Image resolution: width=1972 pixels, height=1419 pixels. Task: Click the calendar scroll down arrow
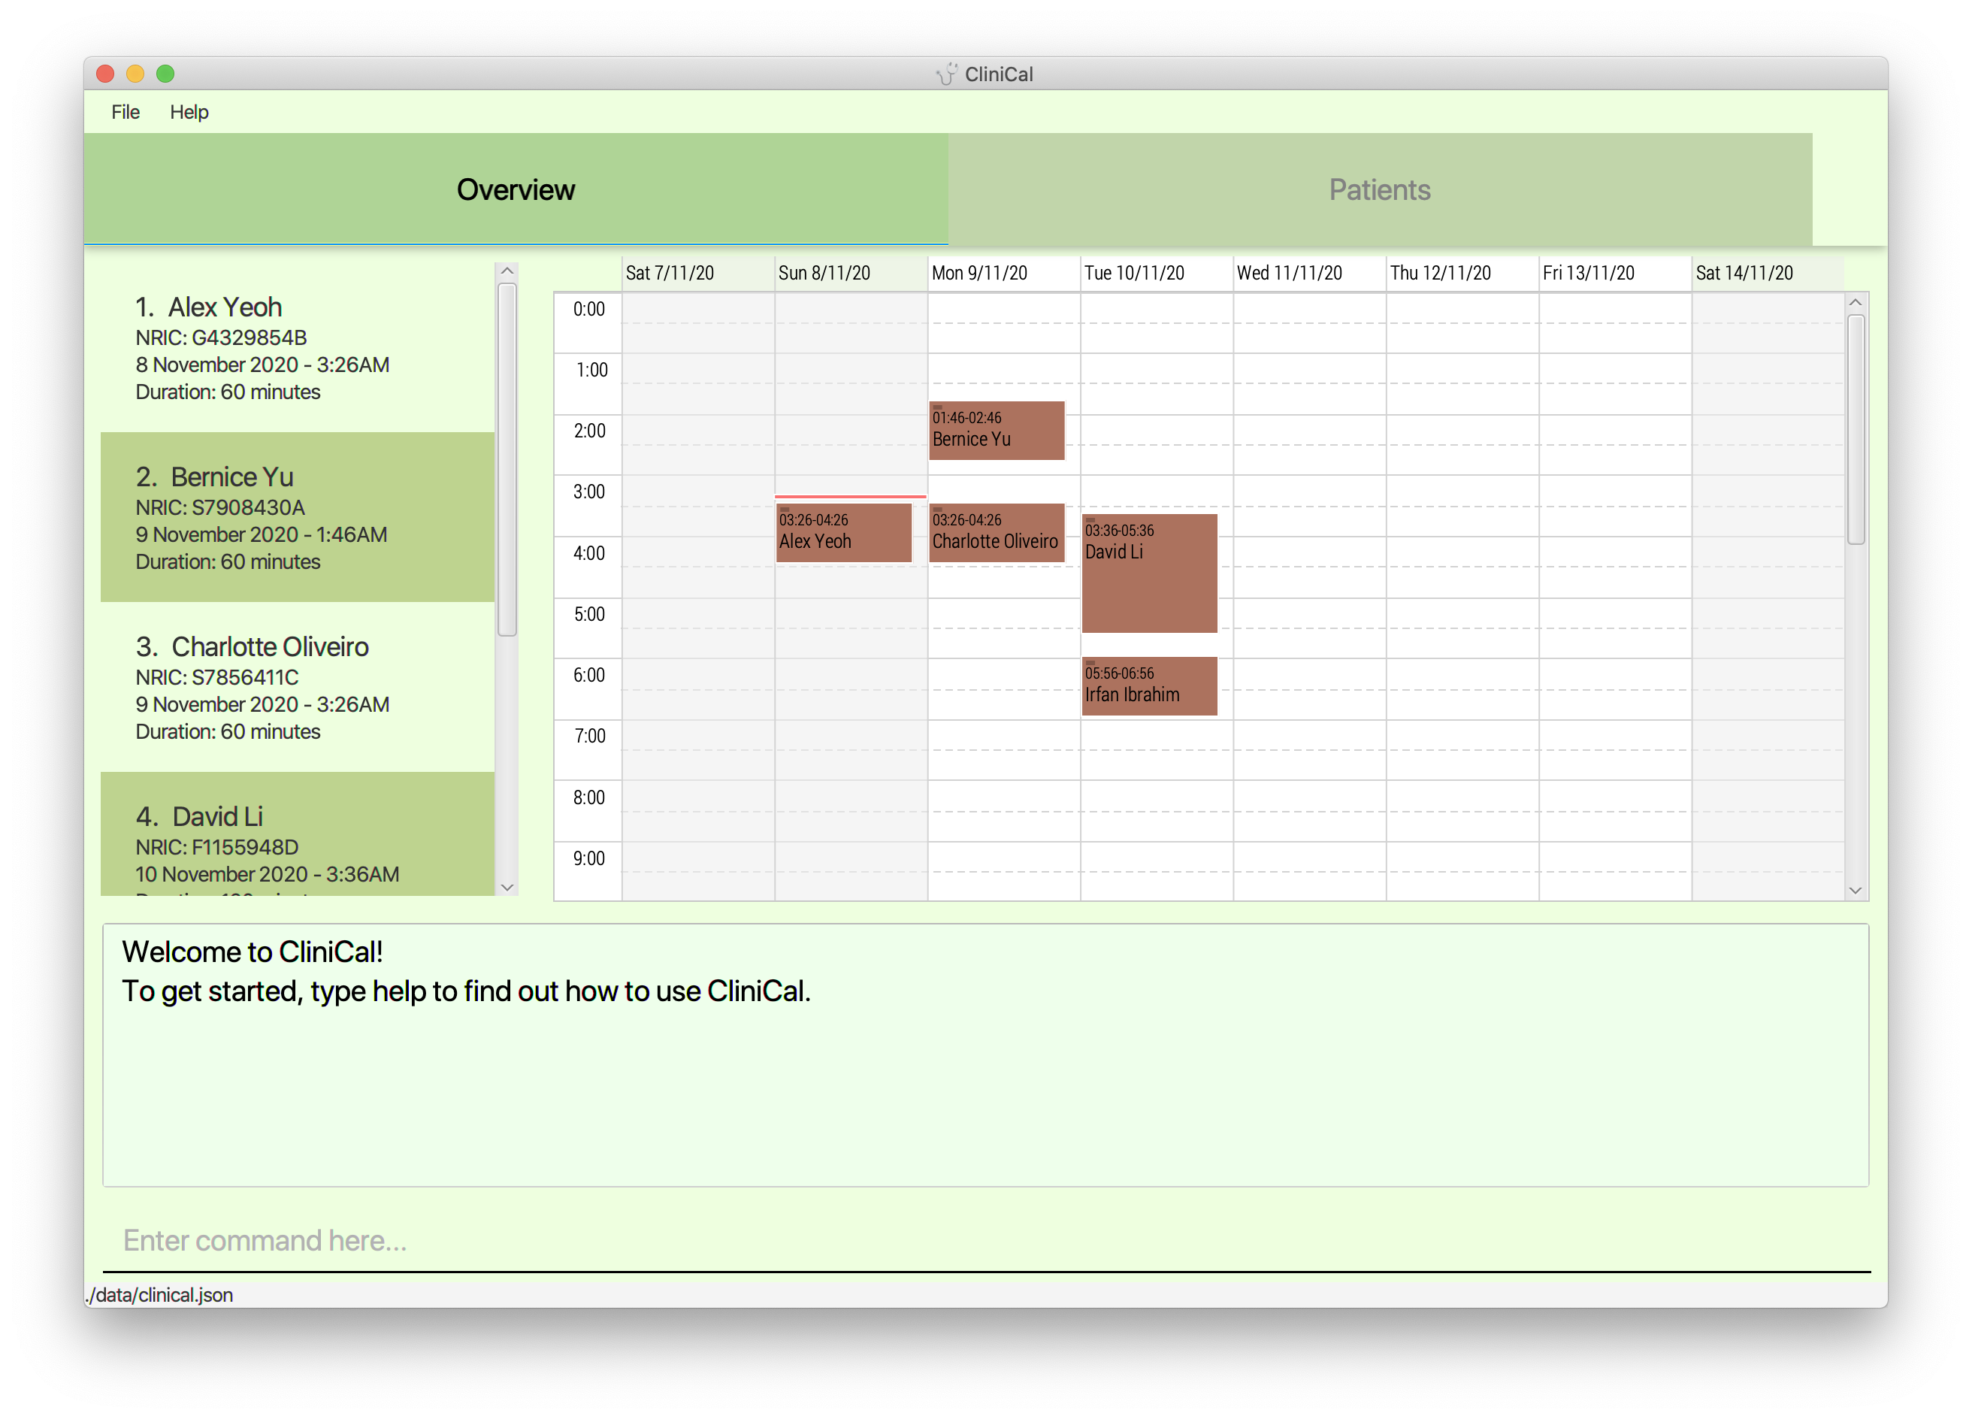pos(1855,889)
